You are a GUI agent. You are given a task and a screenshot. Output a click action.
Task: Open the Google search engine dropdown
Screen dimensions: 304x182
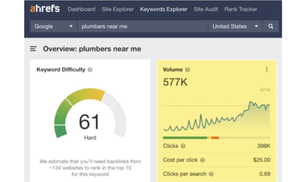pyautogui.click(x=54, y=27)
